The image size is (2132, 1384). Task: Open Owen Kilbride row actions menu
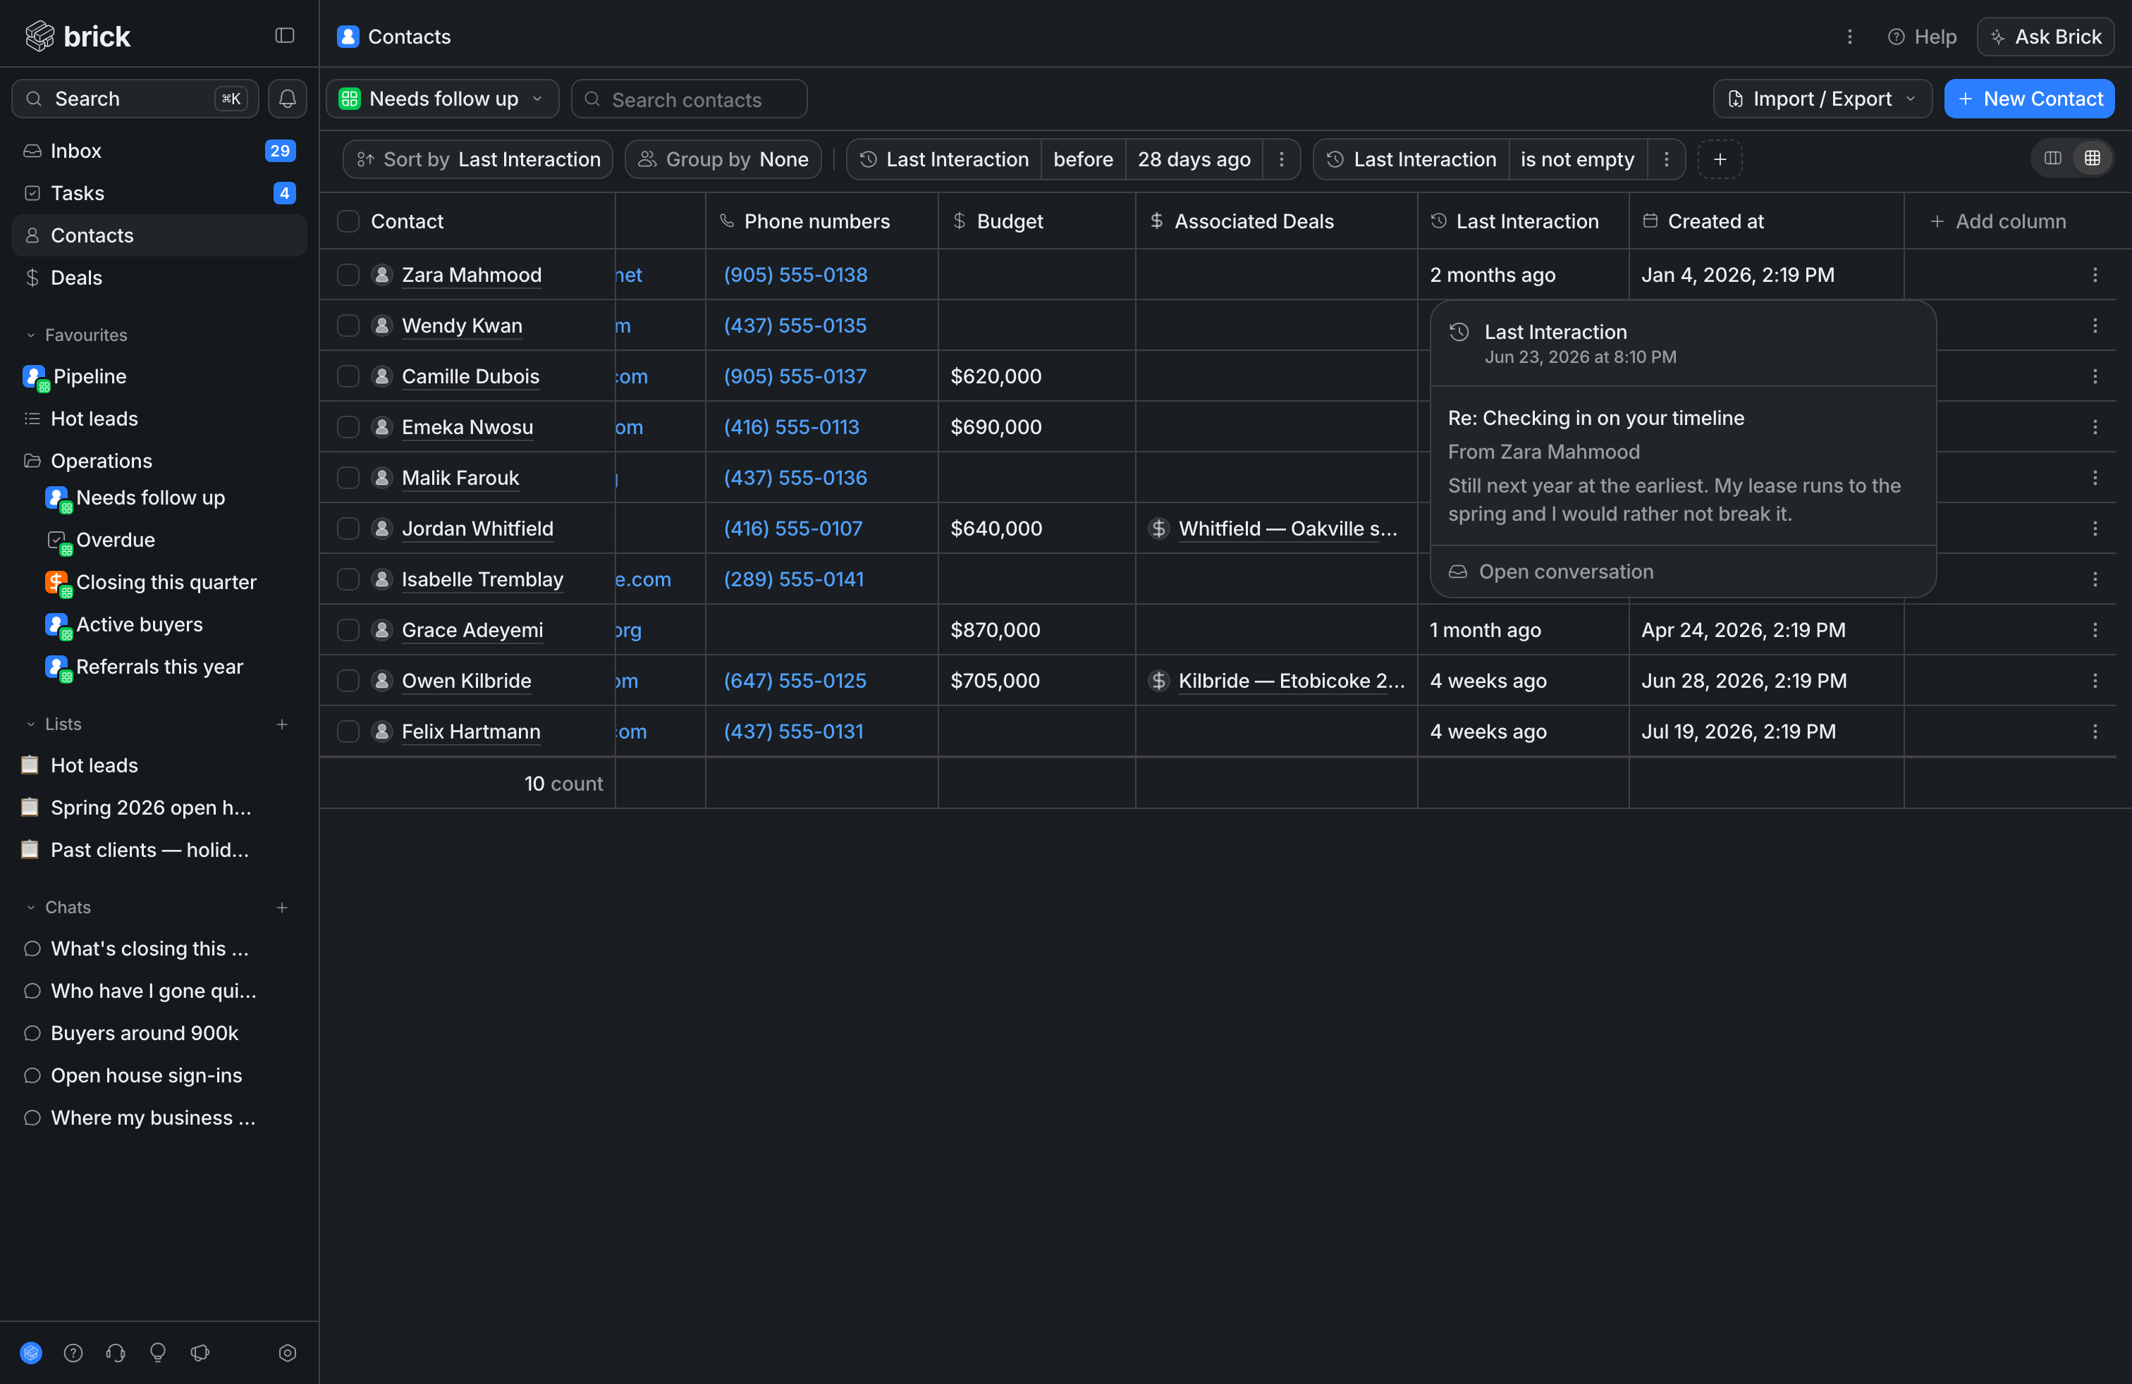[x=2095, y=680]
